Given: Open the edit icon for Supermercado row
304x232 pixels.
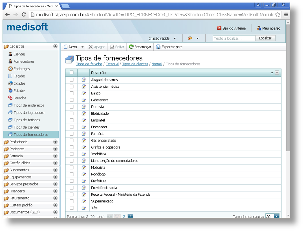Looking at the screenshot, I should (x=83, y=201).
